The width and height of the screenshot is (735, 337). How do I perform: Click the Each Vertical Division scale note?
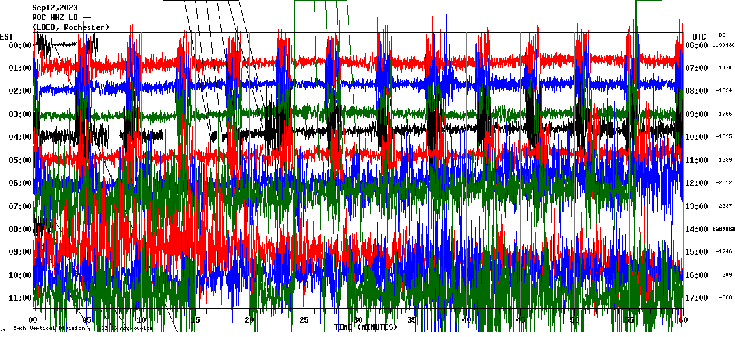pos(83,329)
